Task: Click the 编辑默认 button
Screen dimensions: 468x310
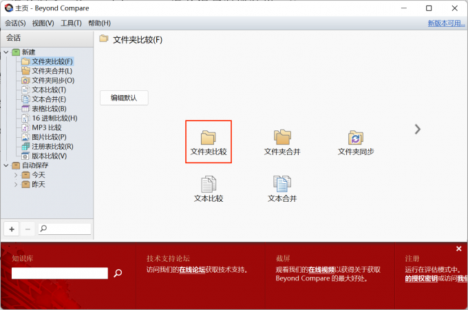Action: point(124,98)
